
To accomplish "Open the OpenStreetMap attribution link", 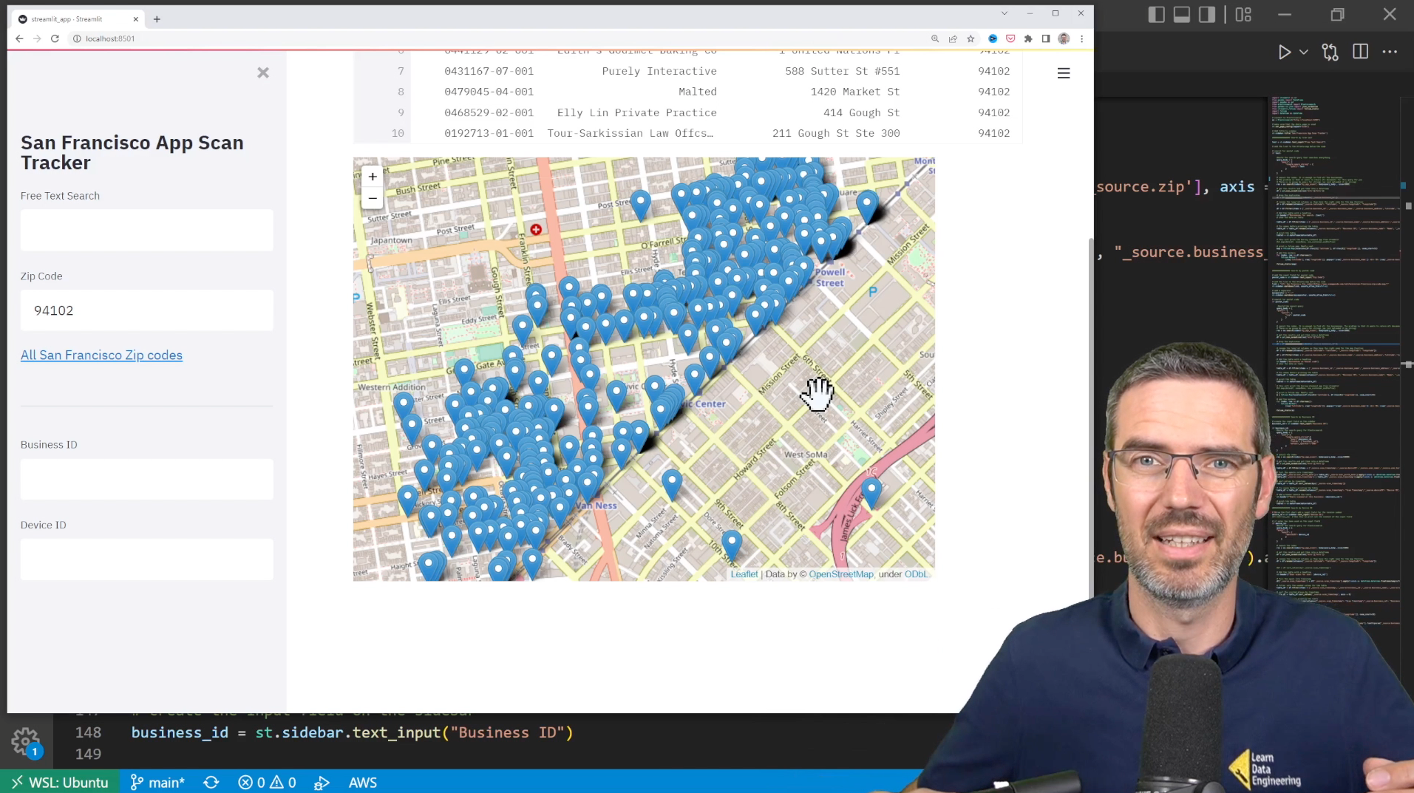I will pyautogui.click(x=841, y=574).
